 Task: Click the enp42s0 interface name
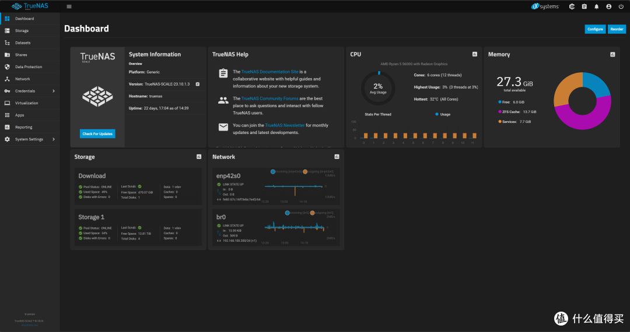228,176
